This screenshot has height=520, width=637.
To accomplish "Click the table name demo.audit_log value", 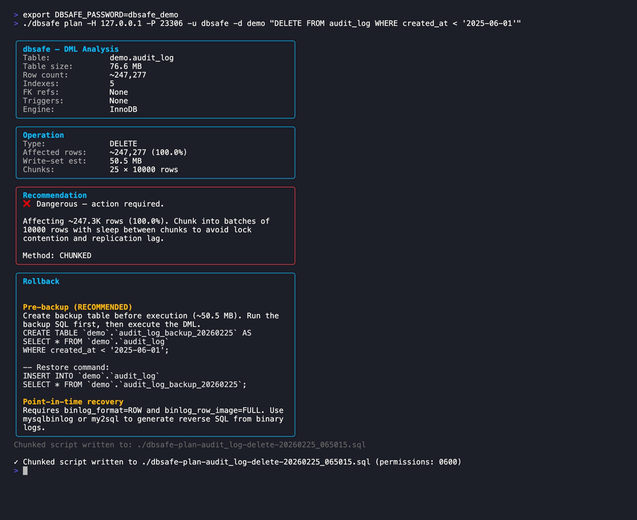I will click(x=142, y=58).
